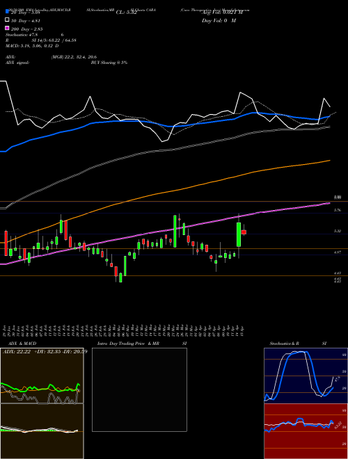Select the '200 Day = 2.85' legend text
Image resolution: width=348 pixels, height=459 pixels.
tap(27, 29)
